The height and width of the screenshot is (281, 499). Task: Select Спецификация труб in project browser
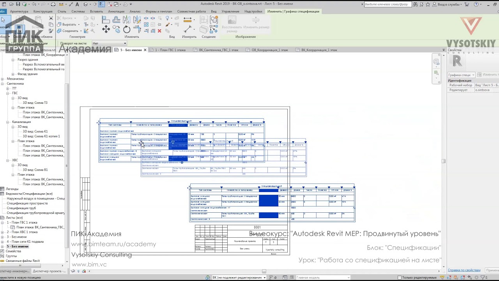tap(21, 208)
